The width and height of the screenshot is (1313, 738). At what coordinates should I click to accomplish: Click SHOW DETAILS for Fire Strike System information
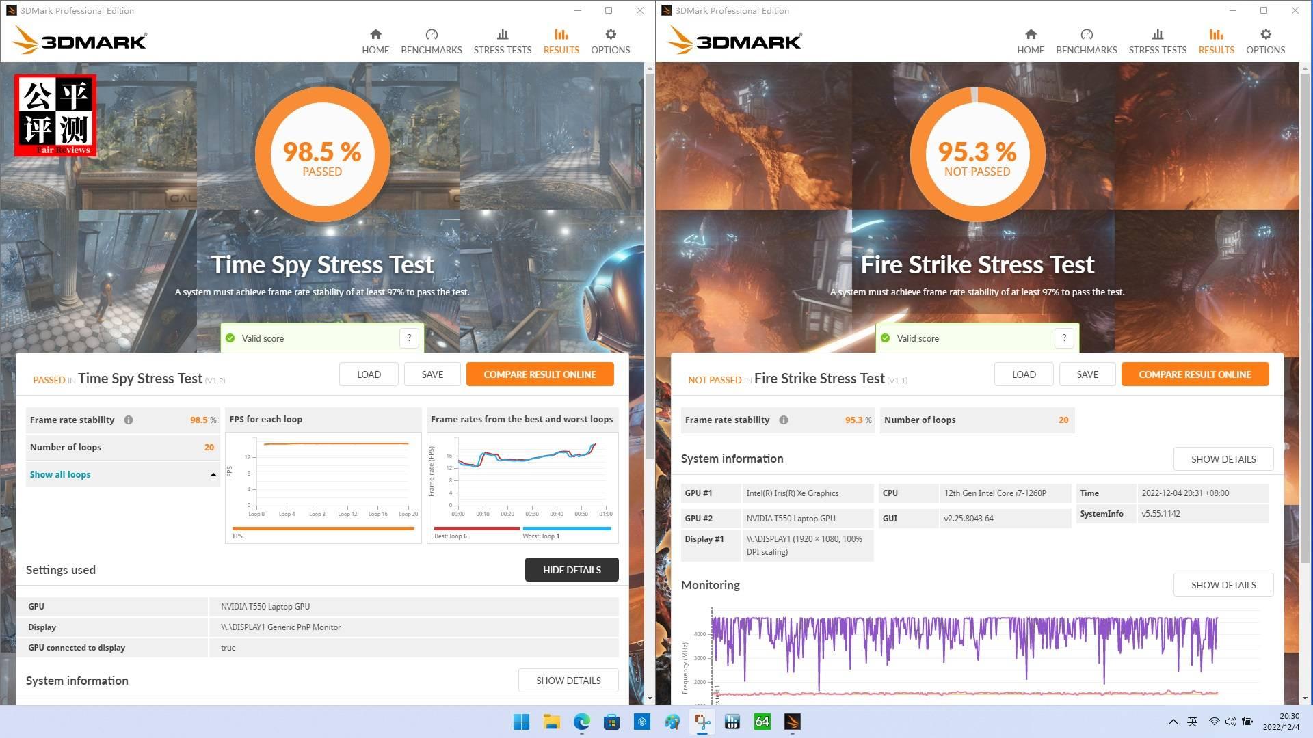[1223, 459]
